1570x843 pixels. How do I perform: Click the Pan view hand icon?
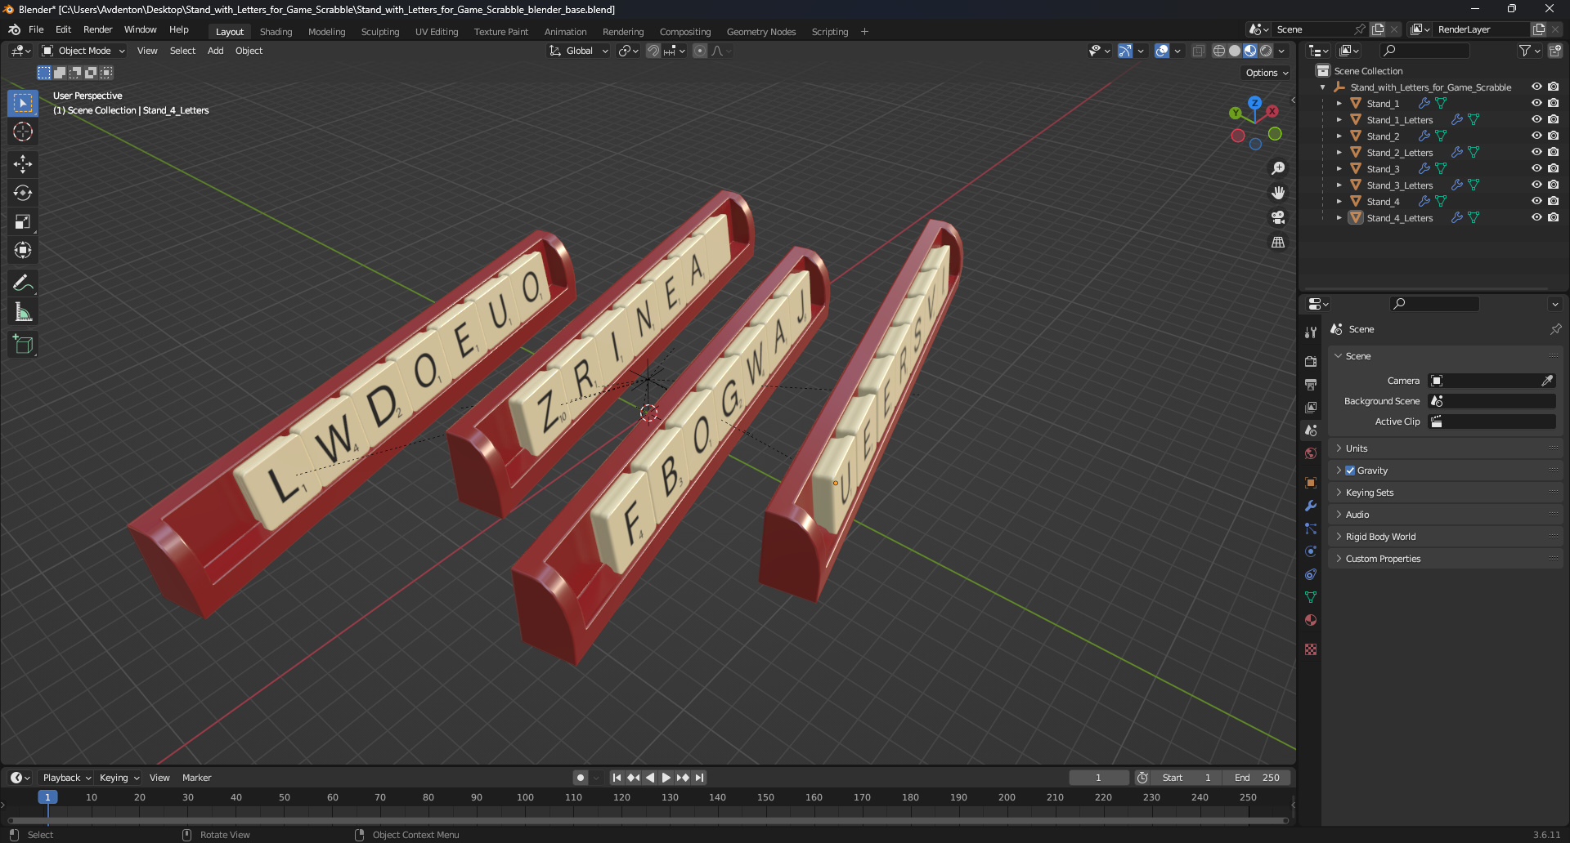[x=1278, y=193]
